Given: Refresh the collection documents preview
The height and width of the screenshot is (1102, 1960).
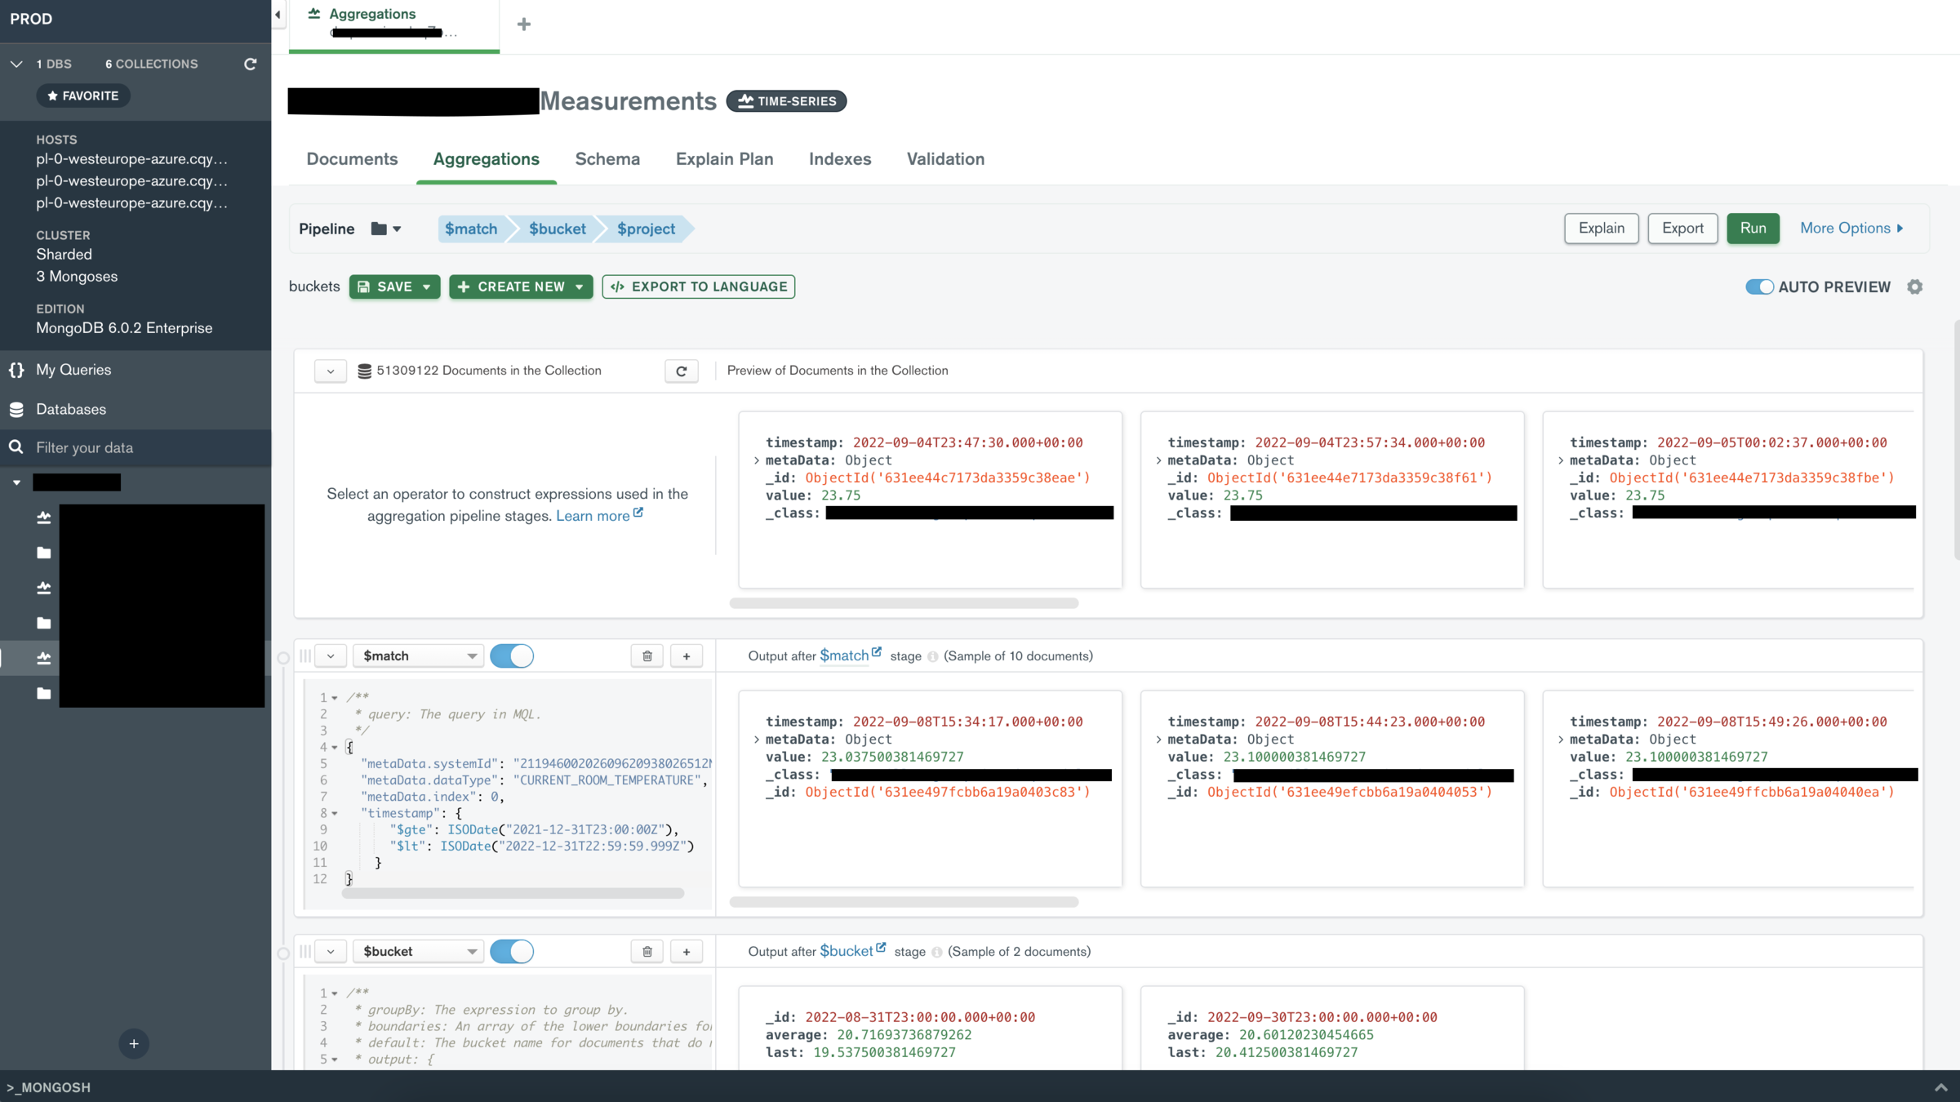Looking at the screenshot, I should coord(681,371).
